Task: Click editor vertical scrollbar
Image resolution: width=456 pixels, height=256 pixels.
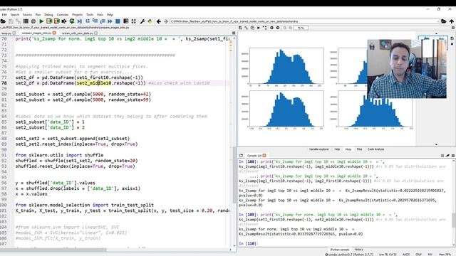Action: tap(234, 176)
